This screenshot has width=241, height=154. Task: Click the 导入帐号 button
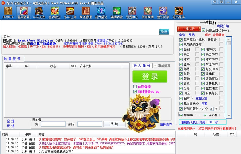pos(142,66)
